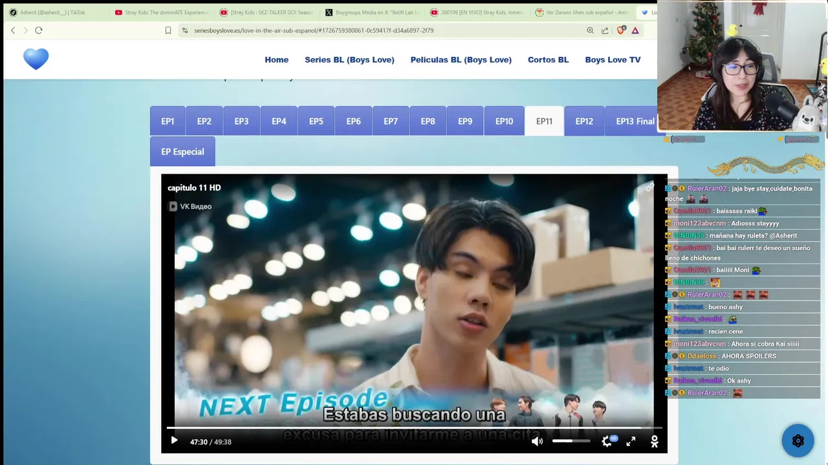Click chat message 'mañana hay ruleta? @Asherit'
The height and width of the screenshot is (465, 828).
click(753, 236)
